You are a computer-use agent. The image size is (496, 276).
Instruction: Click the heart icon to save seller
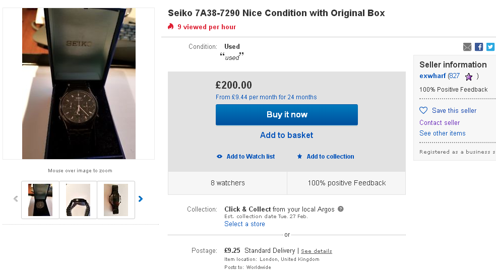point(423,110)
